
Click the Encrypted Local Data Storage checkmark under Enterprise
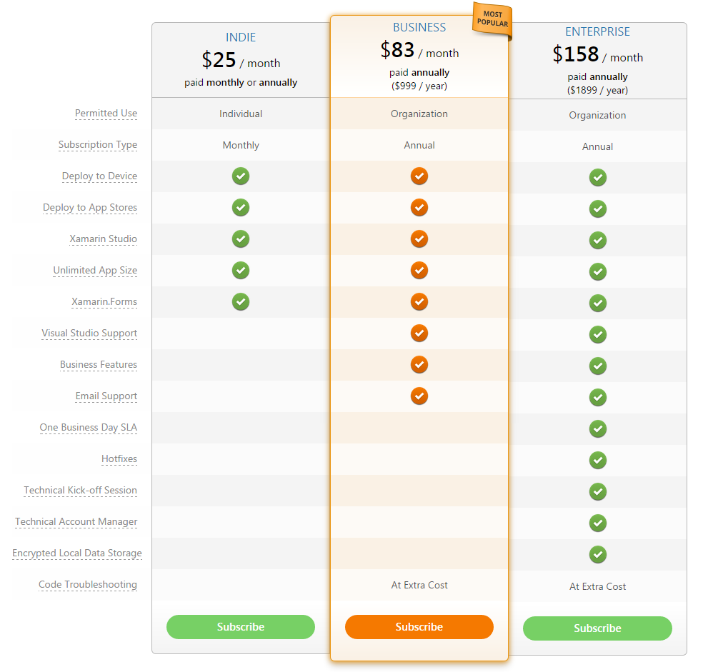point(598,554)
